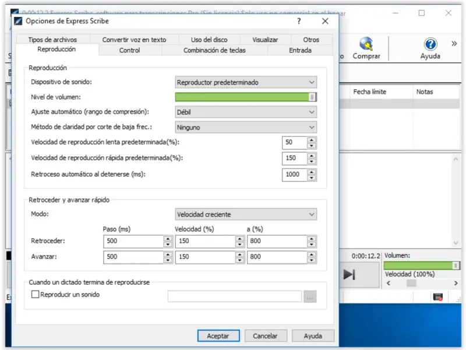This screenshot has height=350, width=466.
Task: Increase Retroceder a (%) value
Action: (312, 239)
